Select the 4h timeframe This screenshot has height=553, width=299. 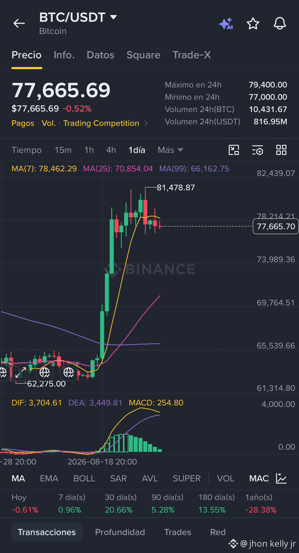[111, 150]
